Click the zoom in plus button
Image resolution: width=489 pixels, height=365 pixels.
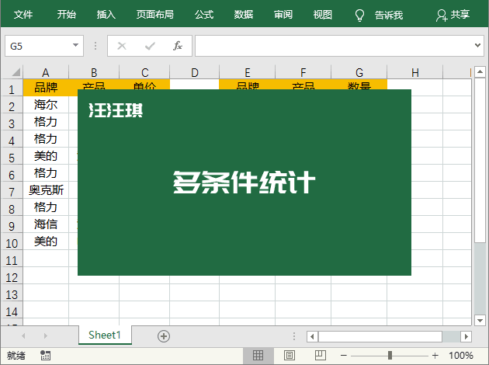[x=435, y=356]
